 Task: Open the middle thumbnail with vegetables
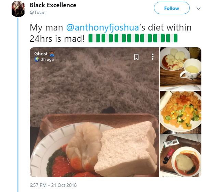(180, 112)
